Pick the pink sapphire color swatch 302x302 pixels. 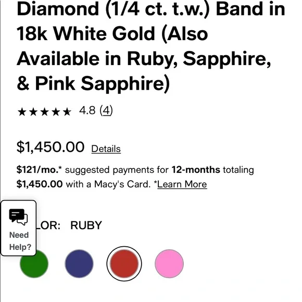click(x=169, y=263)
